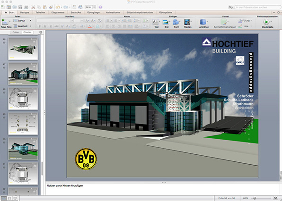Open the font size dropdown
This screenshot has height=201, width=282.
82,21
